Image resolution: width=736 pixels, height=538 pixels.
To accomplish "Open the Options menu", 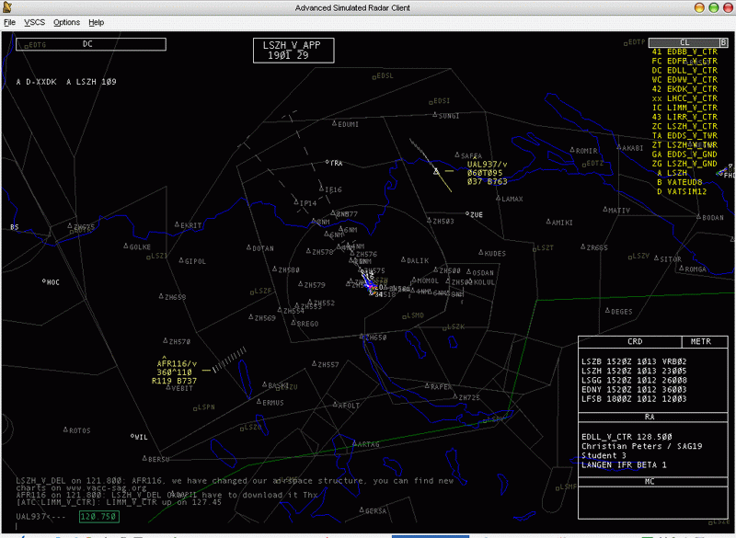I will (x=66, y=21).
